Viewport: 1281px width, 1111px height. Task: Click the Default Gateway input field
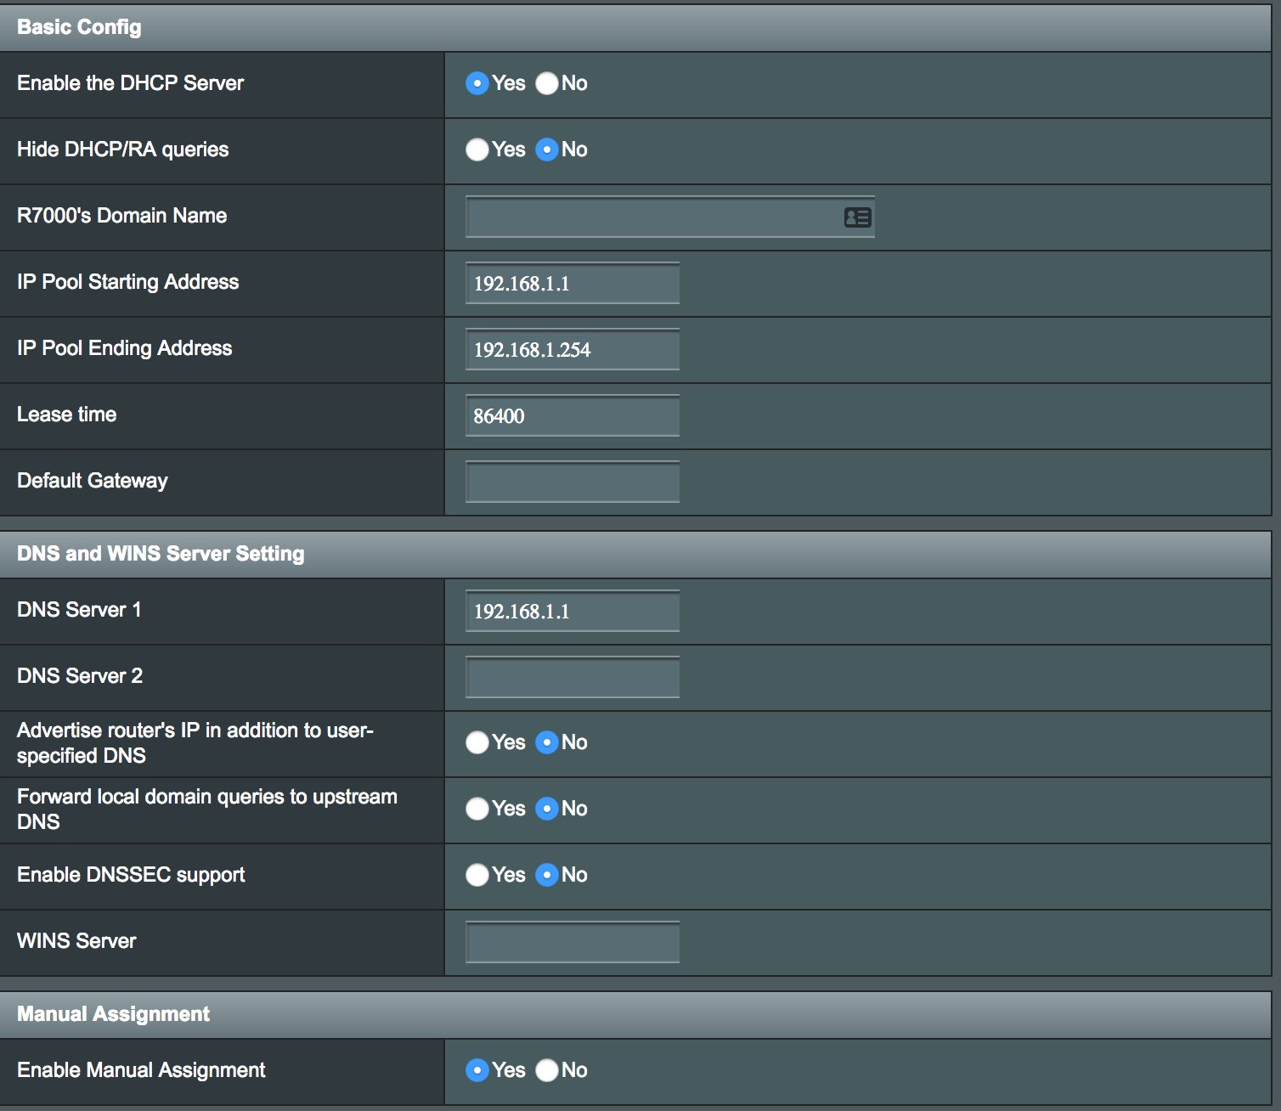pyautogui.click(x=572, y=482)
